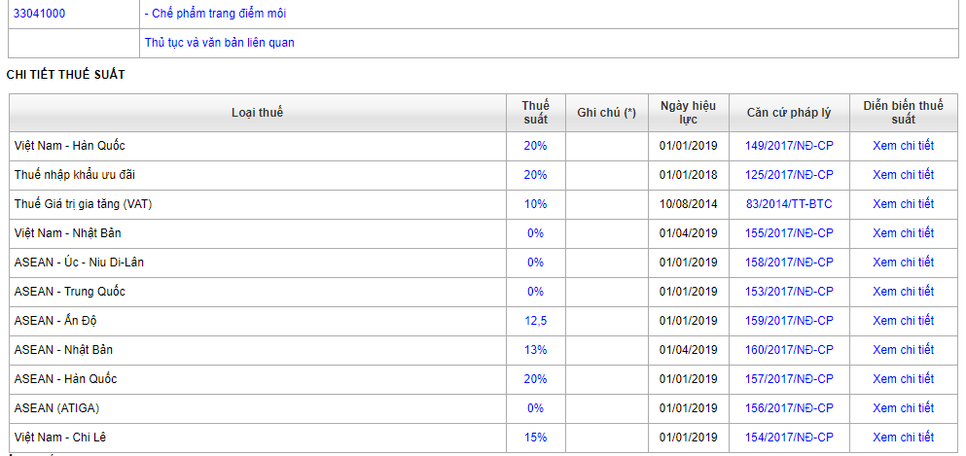Viewport: 966px width, 456px height.
Task: Open decree 153/2017/NĐ-CP for ASEAN - Trung Quốc
Action: (x=789, y=292)
